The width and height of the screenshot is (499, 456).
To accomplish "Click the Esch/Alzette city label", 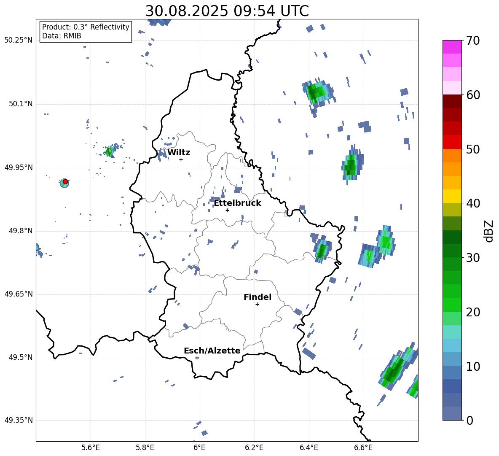I will click(212, 351).
